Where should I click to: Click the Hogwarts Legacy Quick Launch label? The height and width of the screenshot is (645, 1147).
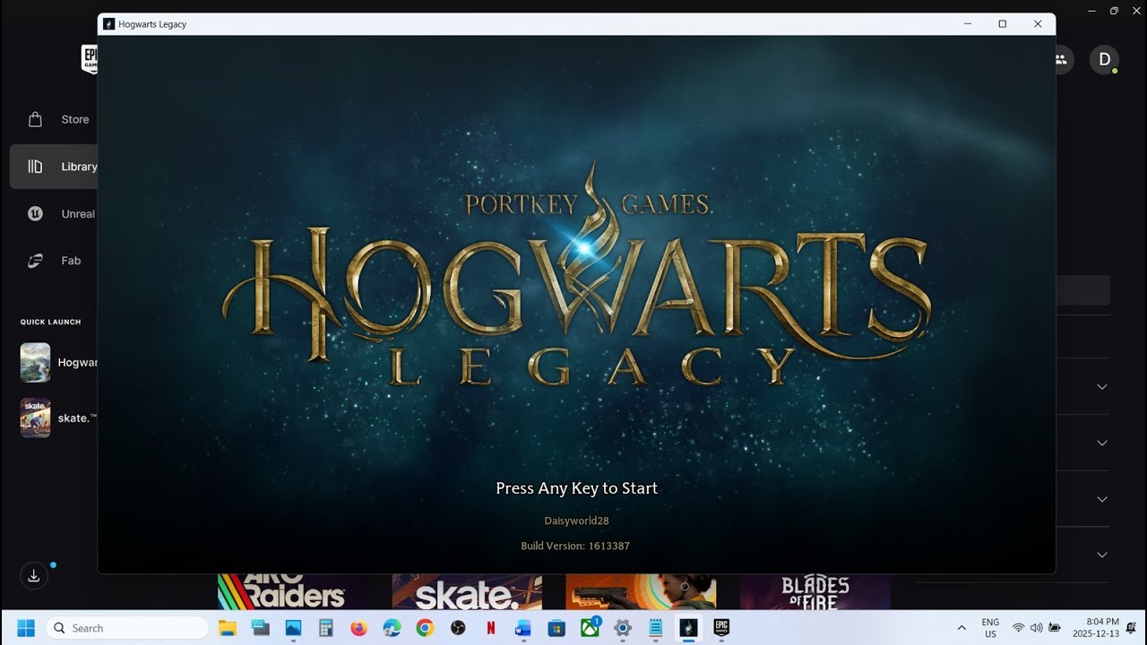coord(78,363)
